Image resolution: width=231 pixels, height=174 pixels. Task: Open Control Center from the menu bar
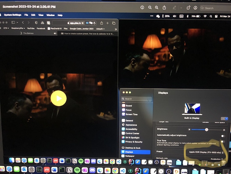tap(216, 16)
